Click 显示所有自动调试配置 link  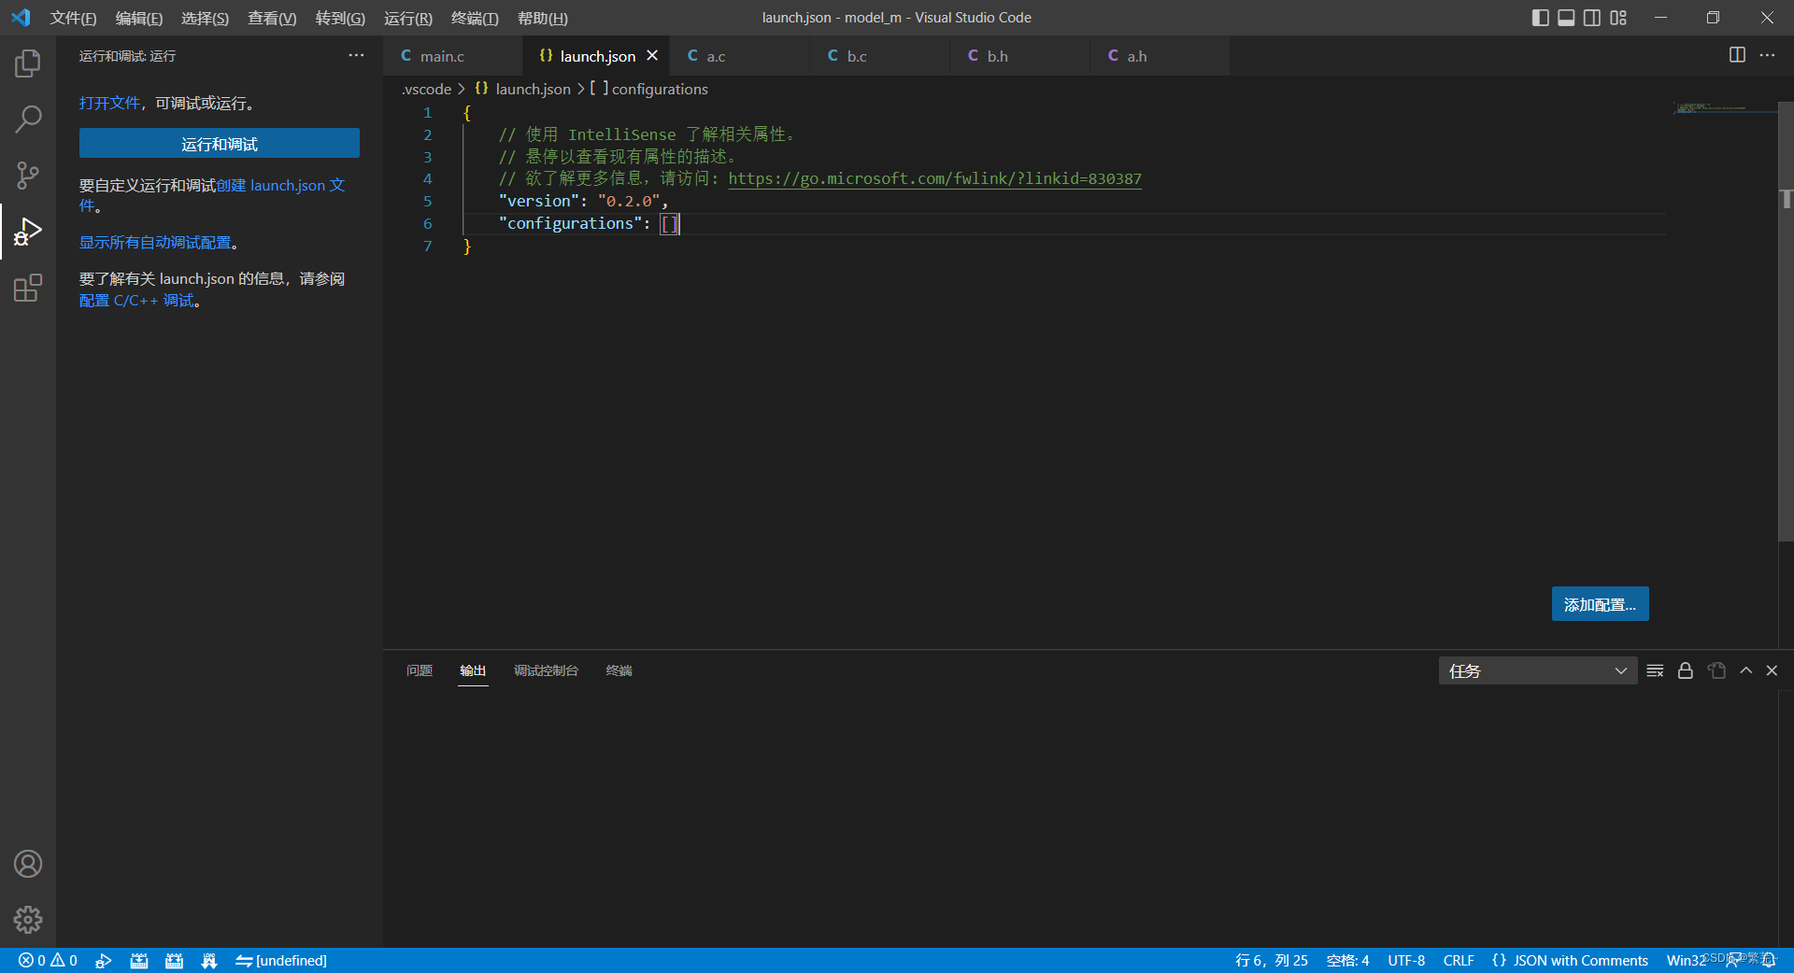(155, 243)
